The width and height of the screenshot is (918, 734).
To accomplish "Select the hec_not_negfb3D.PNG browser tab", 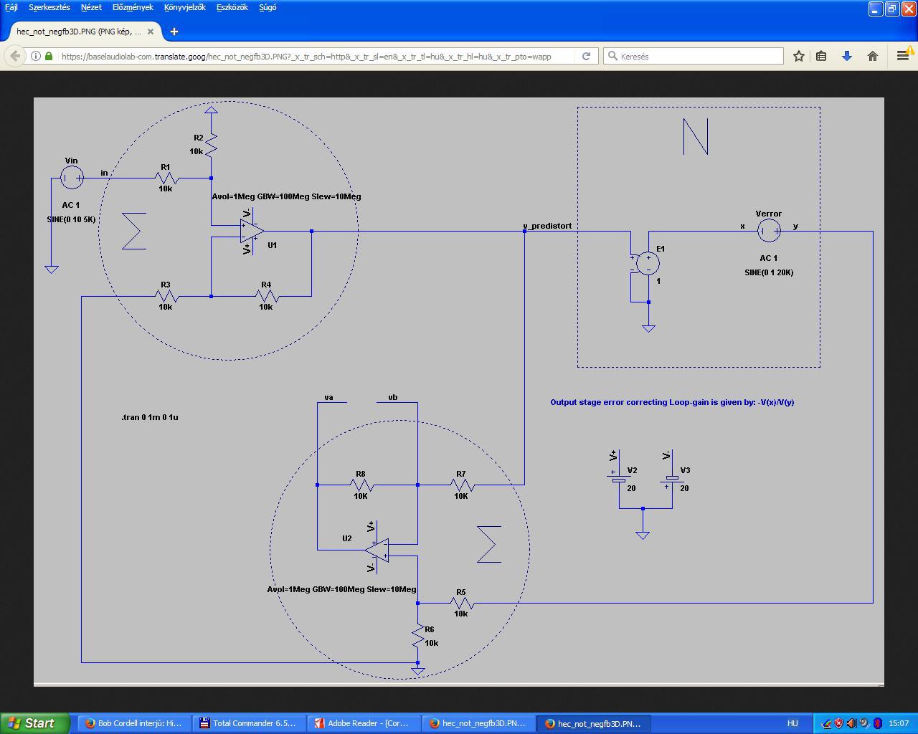I will [85, 32].
